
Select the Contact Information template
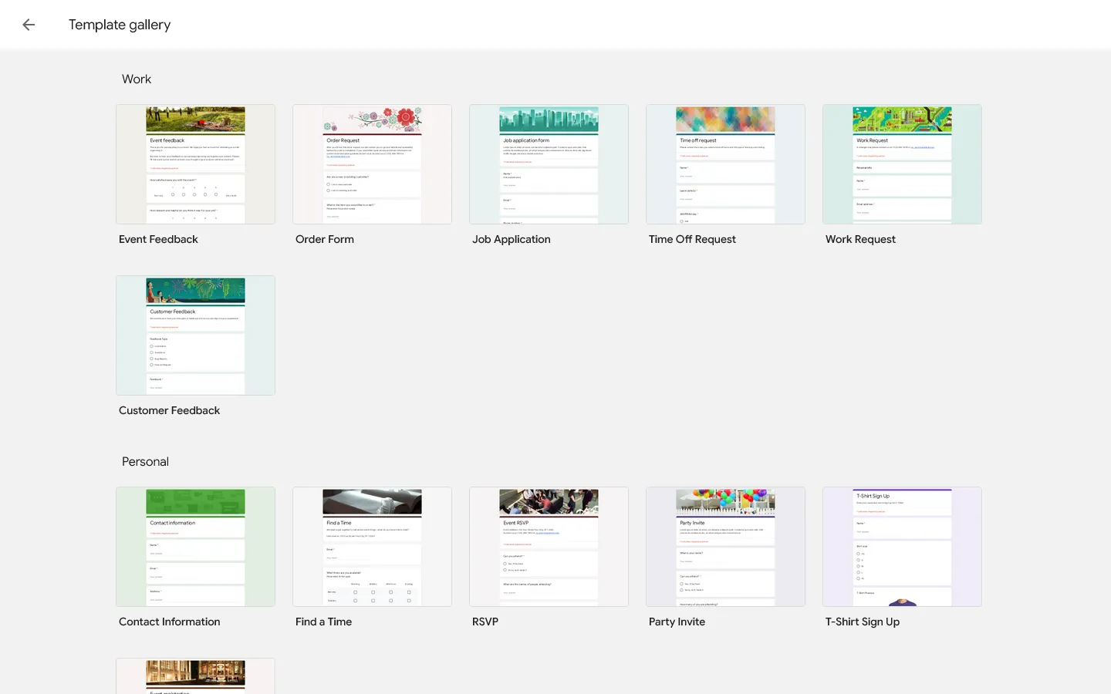click(x=195, y=546)
